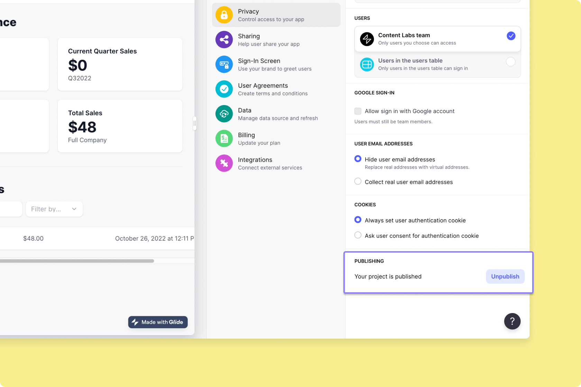Click the Glide lightning bolt icon

(x=135, y=322)
